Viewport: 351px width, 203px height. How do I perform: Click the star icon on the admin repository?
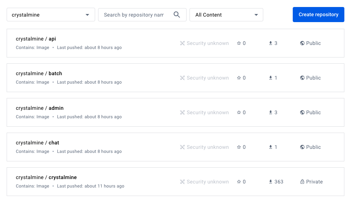coord(239,112)
